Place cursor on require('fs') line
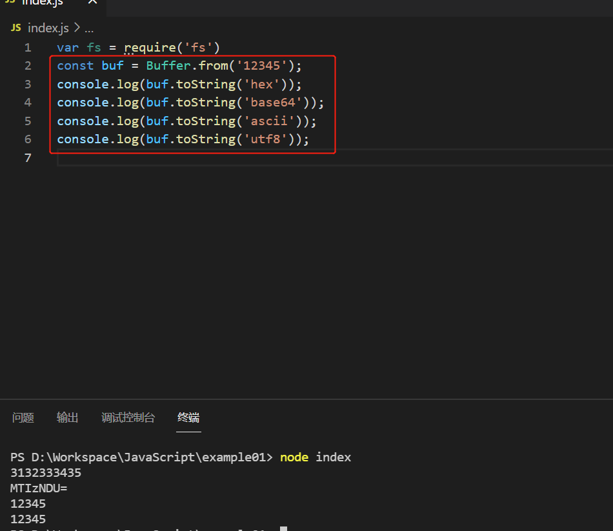This screenshot has width=613, height=531. coord(138,48)
